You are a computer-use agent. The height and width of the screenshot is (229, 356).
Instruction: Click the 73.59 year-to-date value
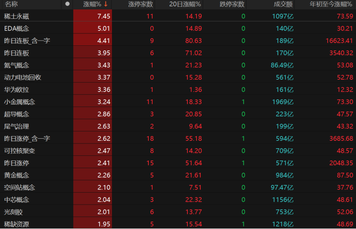click(x=345, y=16)
